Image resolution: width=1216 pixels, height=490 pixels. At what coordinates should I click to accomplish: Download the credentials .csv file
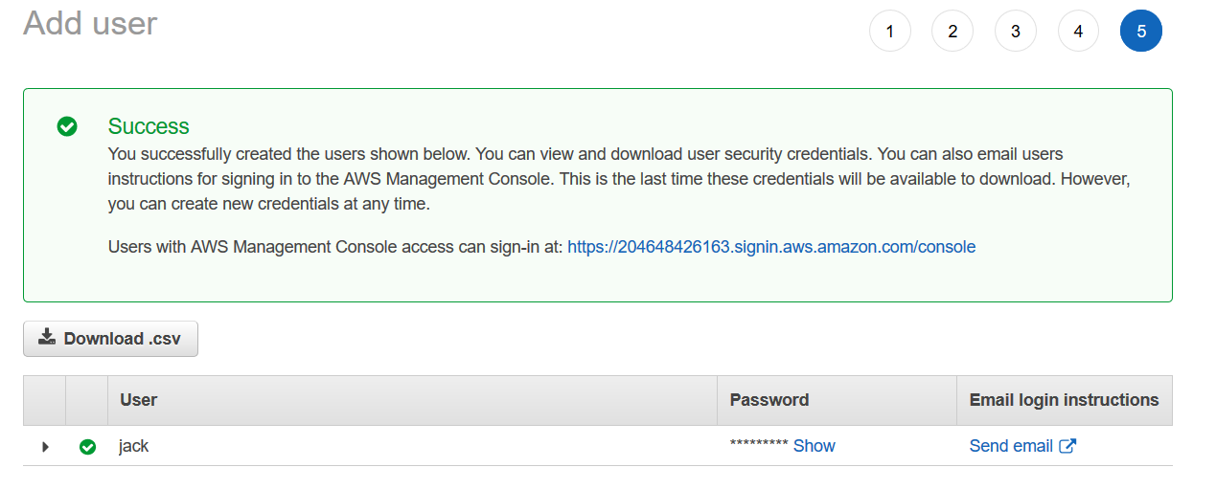pos(110,339)
